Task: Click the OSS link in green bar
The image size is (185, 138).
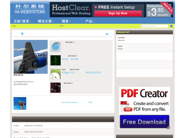Action: (x=14, y=26)
